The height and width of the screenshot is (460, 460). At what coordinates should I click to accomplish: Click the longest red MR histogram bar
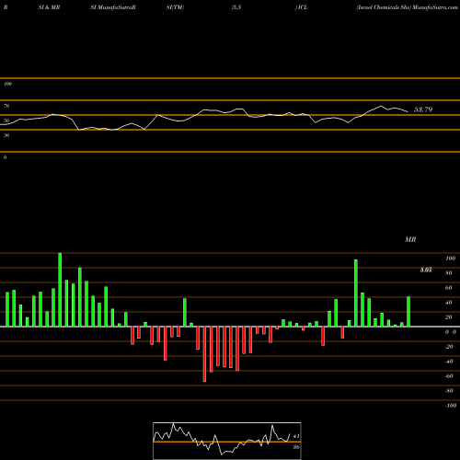(204, 354)
